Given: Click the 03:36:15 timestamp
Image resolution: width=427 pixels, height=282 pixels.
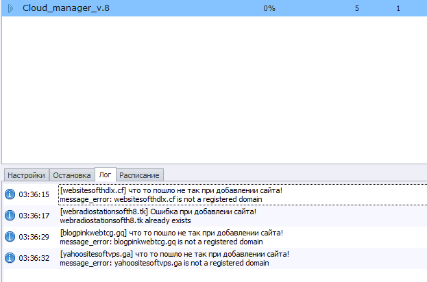Looking at the screenshot, I should tap(34, 194).
